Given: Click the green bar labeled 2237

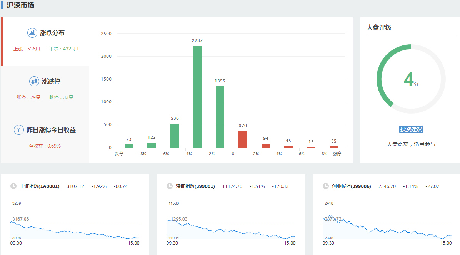Looking at the screenshot, I should [x=197, y=96].
